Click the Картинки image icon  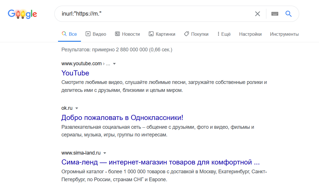click(x=151, y=34)
